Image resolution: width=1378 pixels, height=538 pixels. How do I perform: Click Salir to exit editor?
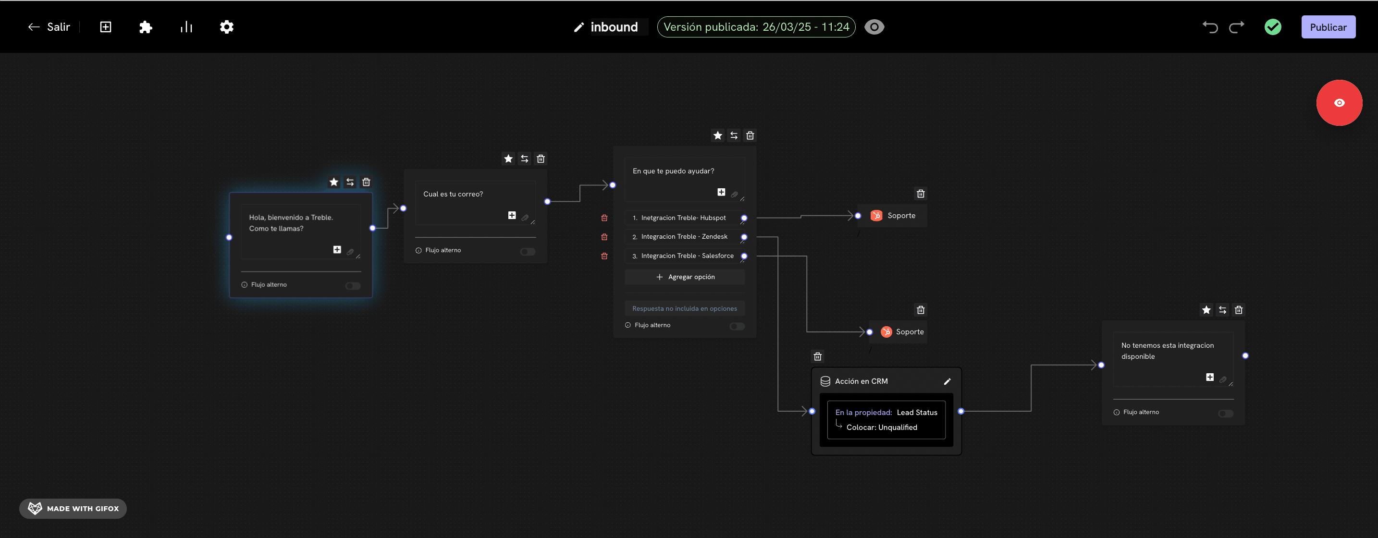[49, 27]
